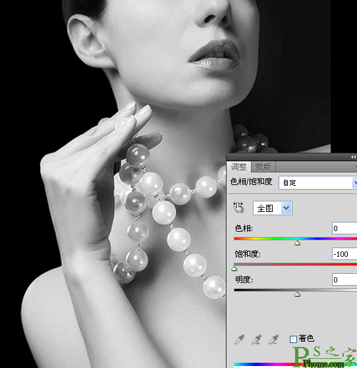The height and width of the screenshot is (368, 357).
Task: Click the 明度 value input field
Action: click(x=344, y=280)
